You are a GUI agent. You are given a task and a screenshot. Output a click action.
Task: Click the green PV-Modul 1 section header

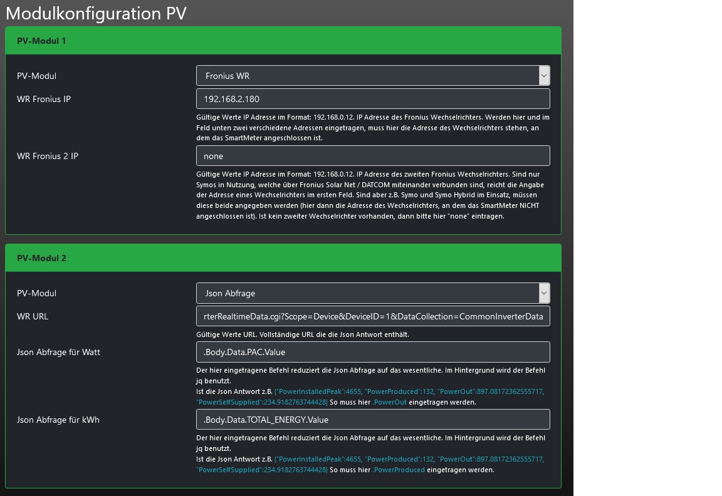pos(283,41)
